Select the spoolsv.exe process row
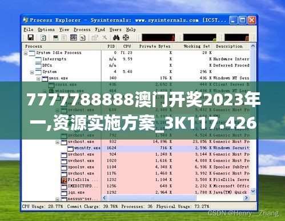The height and width of the screenshot is (221, 285). click(135, 167)
